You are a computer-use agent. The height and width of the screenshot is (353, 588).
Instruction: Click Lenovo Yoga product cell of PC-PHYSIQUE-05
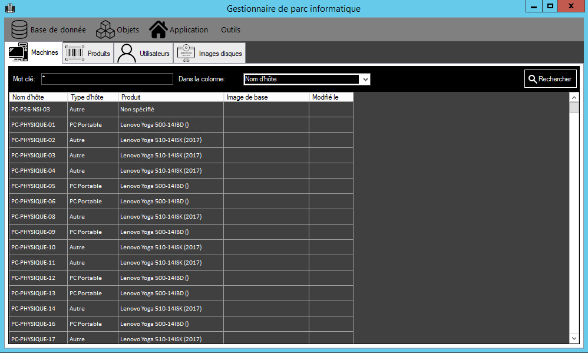(171, 186)
